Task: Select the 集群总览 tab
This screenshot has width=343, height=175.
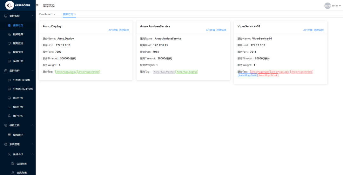Action: [x=68, y=14]
